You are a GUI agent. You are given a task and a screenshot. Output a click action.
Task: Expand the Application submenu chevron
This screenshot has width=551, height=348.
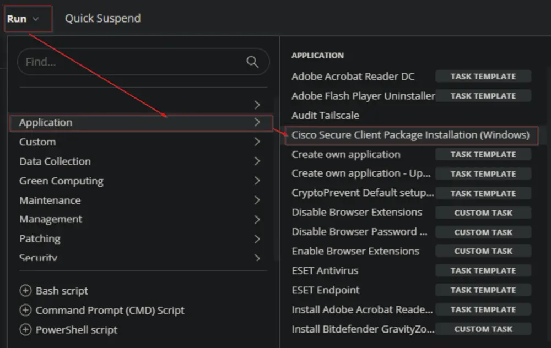click(x=257, y=122)
